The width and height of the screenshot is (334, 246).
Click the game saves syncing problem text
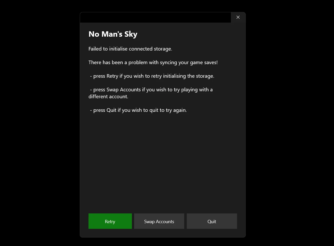click(153, 62)
